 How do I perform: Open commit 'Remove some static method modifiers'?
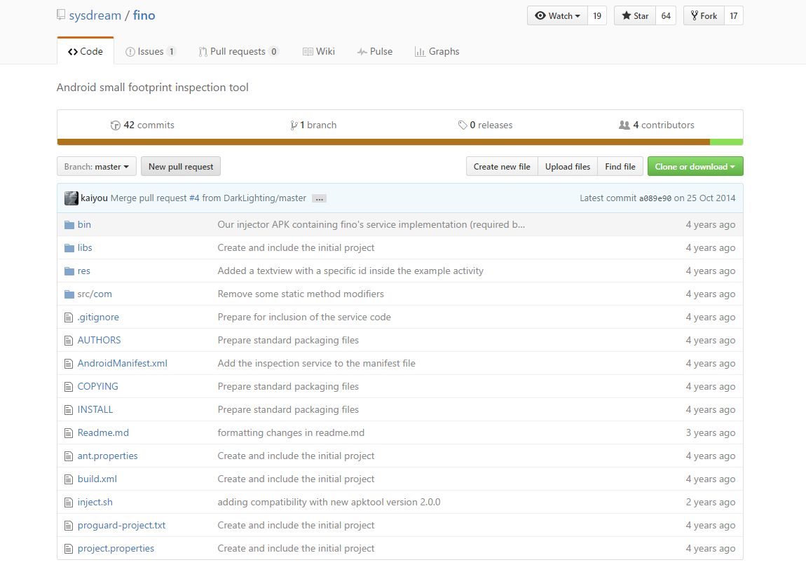301,294
